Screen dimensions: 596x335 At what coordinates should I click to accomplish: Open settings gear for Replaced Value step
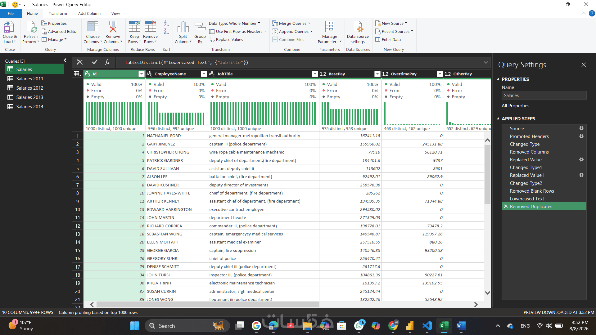(x=581, y=159)
